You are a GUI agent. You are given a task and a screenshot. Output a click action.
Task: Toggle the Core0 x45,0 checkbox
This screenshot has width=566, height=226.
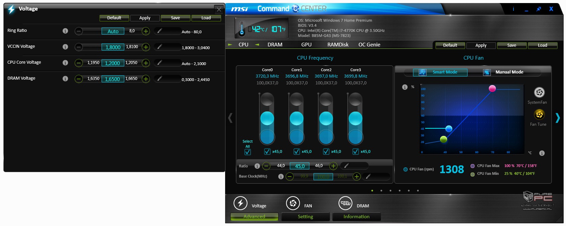(x=267, y=151)
